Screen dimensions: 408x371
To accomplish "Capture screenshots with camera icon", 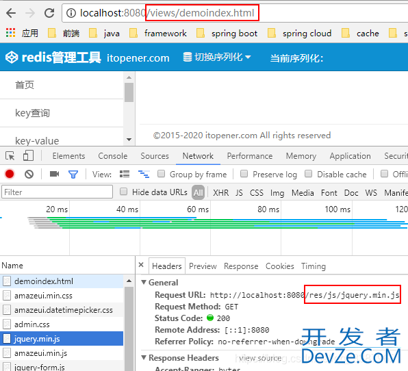I will coord(54,174).
